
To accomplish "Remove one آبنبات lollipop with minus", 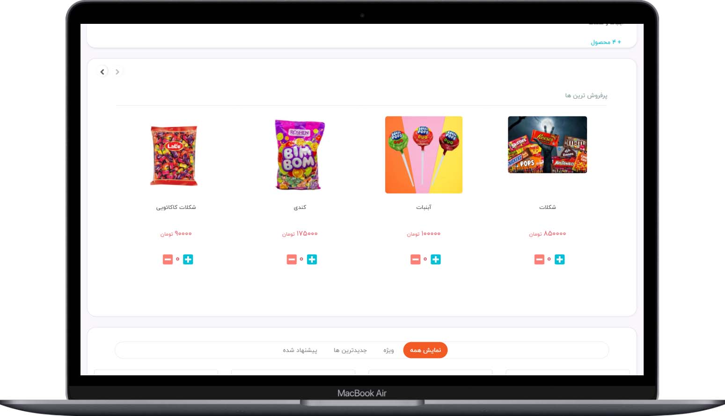I will (415, 259).
